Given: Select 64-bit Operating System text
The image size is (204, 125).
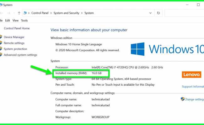Looking at the screenshot, I should point(121,79).
